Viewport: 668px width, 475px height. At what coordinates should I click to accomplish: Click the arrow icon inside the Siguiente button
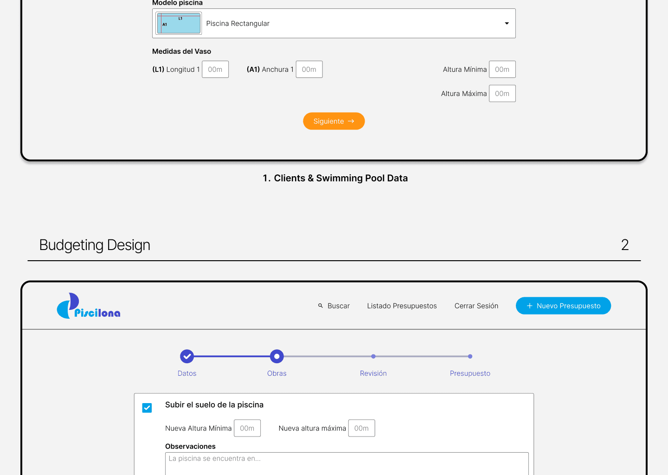(351, 121)
